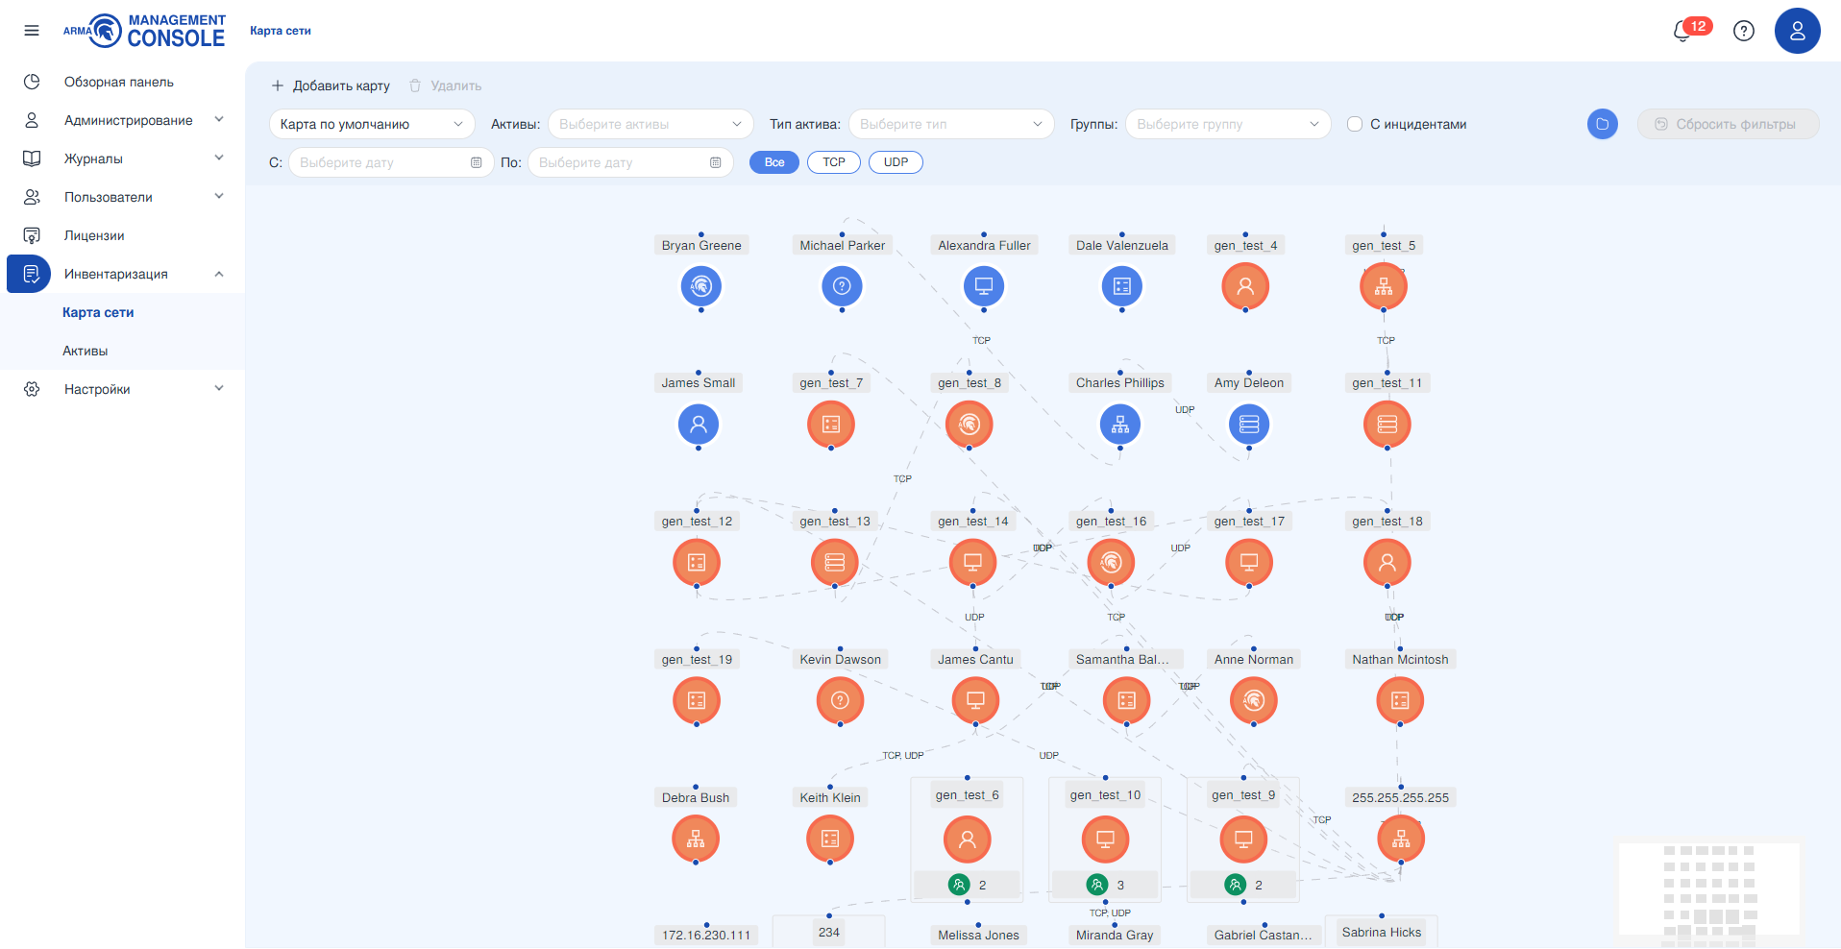Open the «Карта по умолчанию» dropdown
The image size is (1841, 949).
click(372, 124)
